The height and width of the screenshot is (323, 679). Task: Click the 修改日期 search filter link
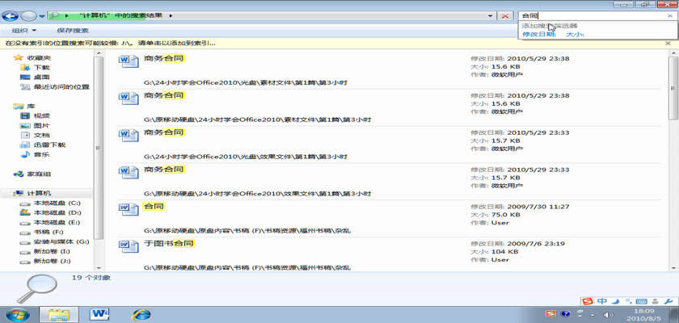538,34
